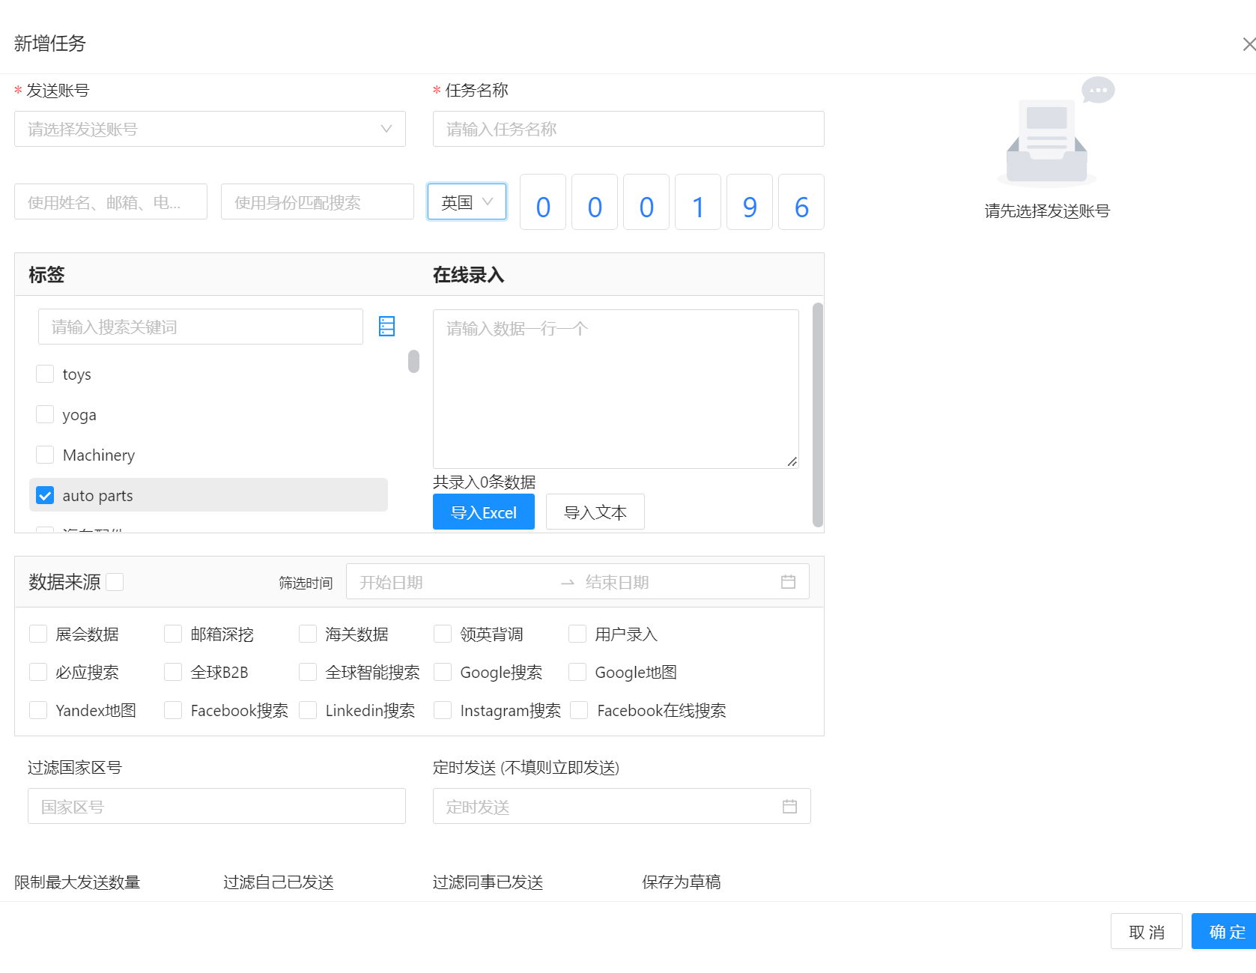Click into the 任务名称 input field
Viewport: 1256px width, 973px height.
pos(628,130)
